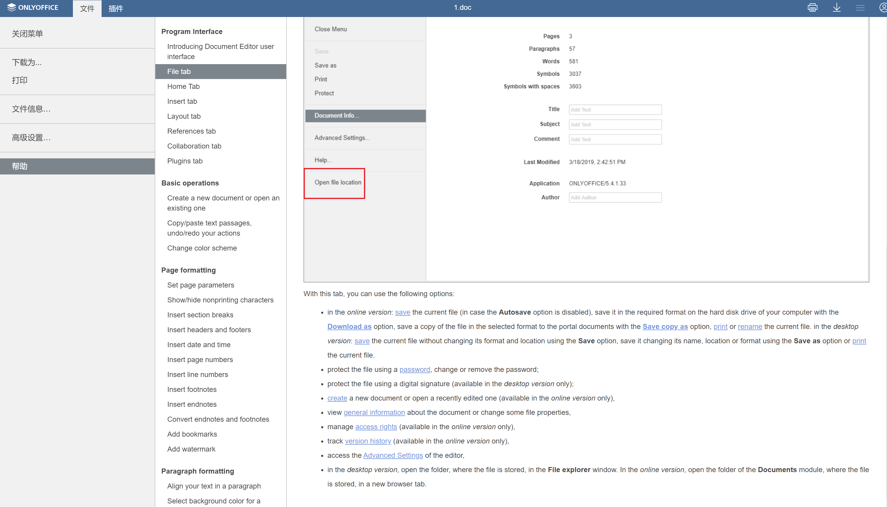
Task: Click the print icon in header
Action: (x=812, y=8)
